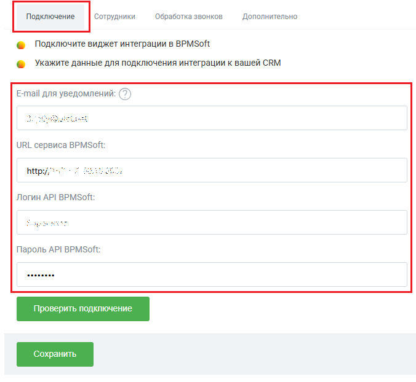The width and height of the screenshot is (416, 382).
Task: Click the Проверить подключение button
Action: pyautogui.click(x=83, y=309)
